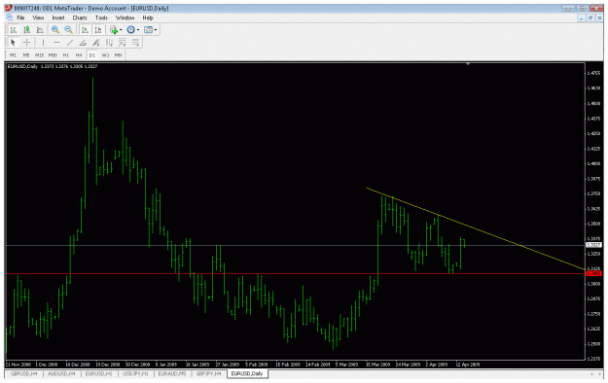Click the EURUSD,Daily chart header text

click(x=22, y=67)
